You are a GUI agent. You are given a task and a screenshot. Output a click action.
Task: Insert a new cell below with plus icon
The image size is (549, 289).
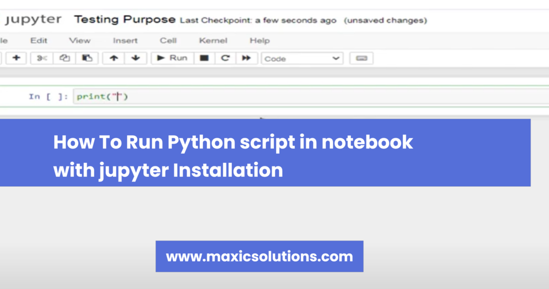(16, 58)
